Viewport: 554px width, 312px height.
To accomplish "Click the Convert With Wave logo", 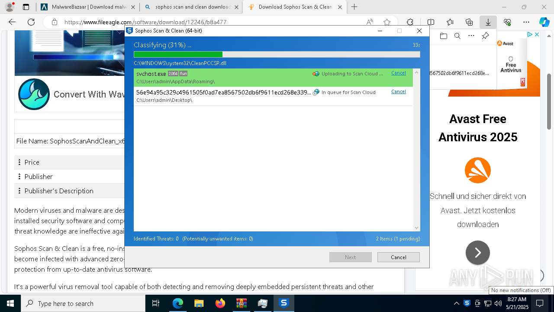I will coord(34,94).
